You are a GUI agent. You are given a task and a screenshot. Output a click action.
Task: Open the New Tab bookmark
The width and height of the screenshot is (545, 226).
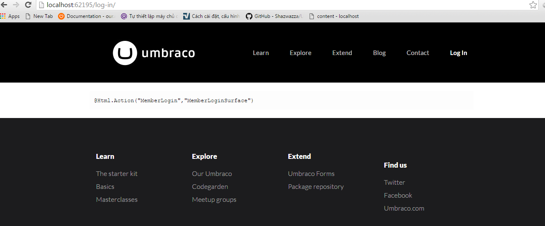pyautogui.click(x=39, y=16)
